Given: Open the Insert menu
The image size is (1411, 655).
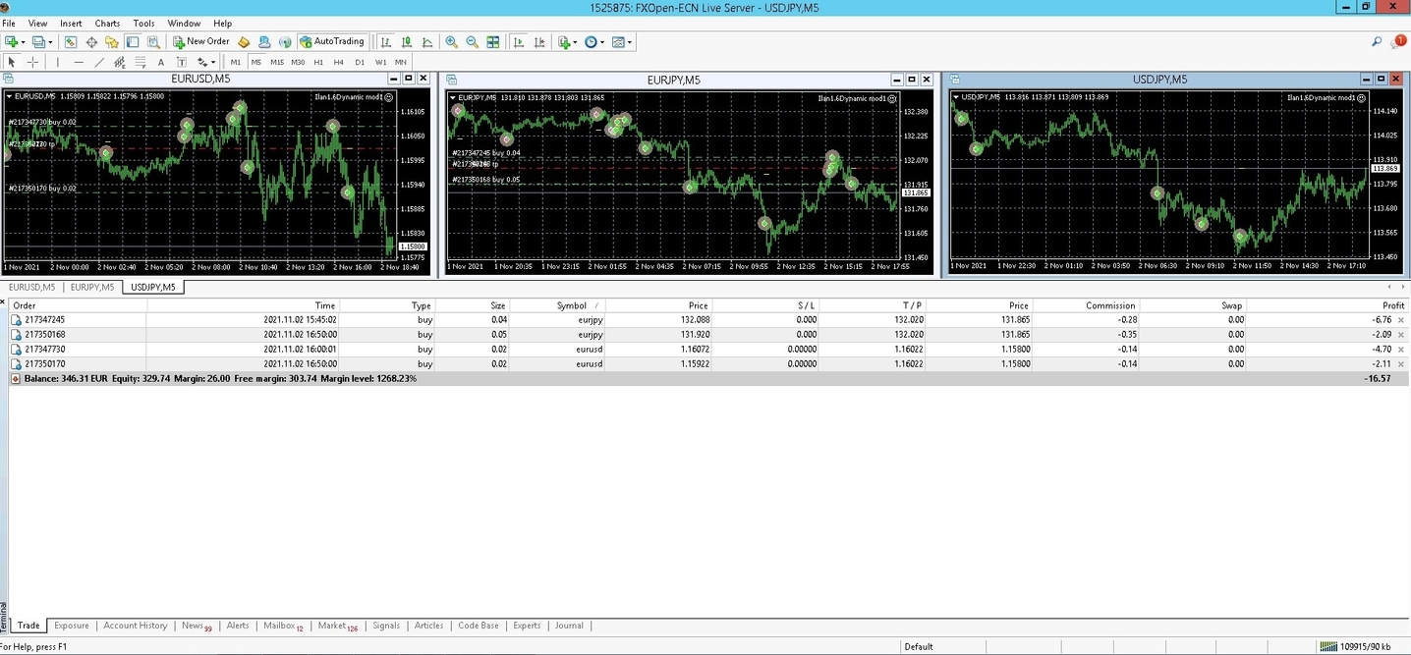Looking at the screenshot, I should click(x=71, y=24).
